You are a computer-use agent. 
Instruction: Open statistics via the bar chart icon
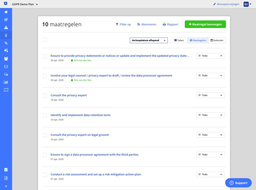[x=6, y=82]
